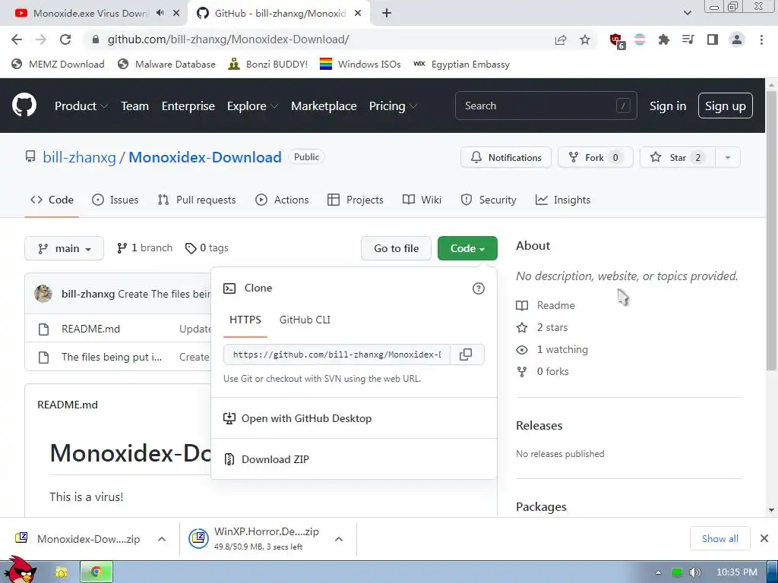Close the downloads bar

[x=764, y=538]
